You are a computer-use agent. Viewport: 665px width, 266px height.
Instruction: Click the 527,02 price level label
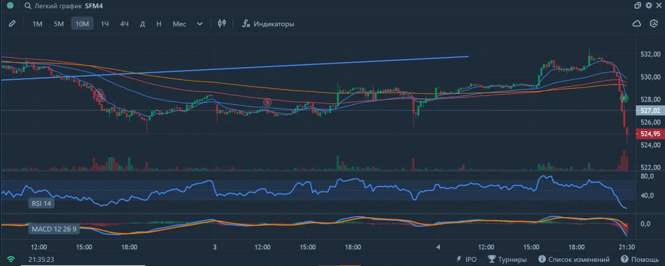coord(650,110)
